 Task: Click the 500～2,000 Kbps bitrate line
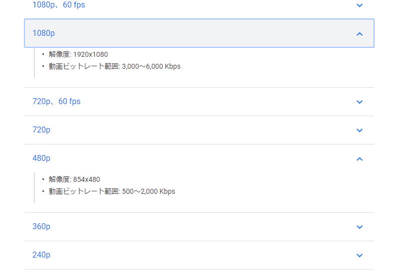pyautogui.click(x=112, y=191)
